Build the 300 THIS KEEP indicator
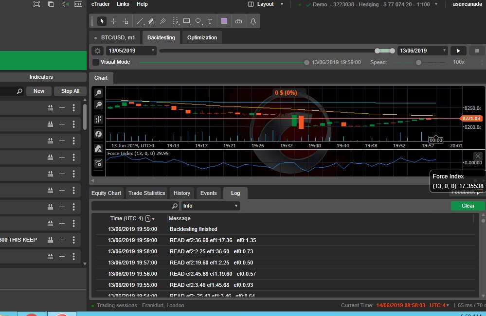Viewport: 486px width, 316px height. pyautogui.click(x=50, y=240)
